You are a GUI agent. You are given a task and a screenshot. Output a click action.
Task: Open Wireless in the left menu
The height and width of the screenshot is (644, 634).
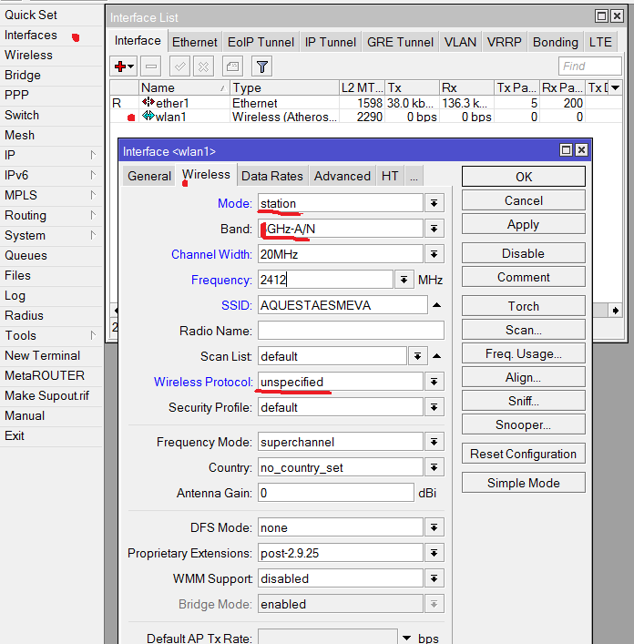tap(51, 55)
